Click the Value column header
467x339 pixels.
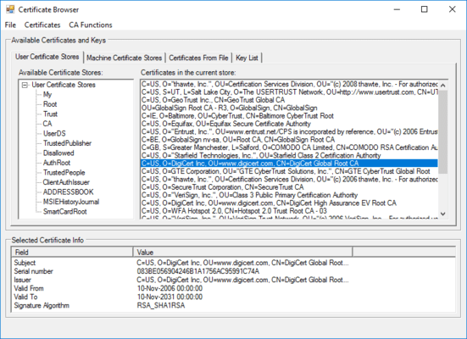click(242, 253)
